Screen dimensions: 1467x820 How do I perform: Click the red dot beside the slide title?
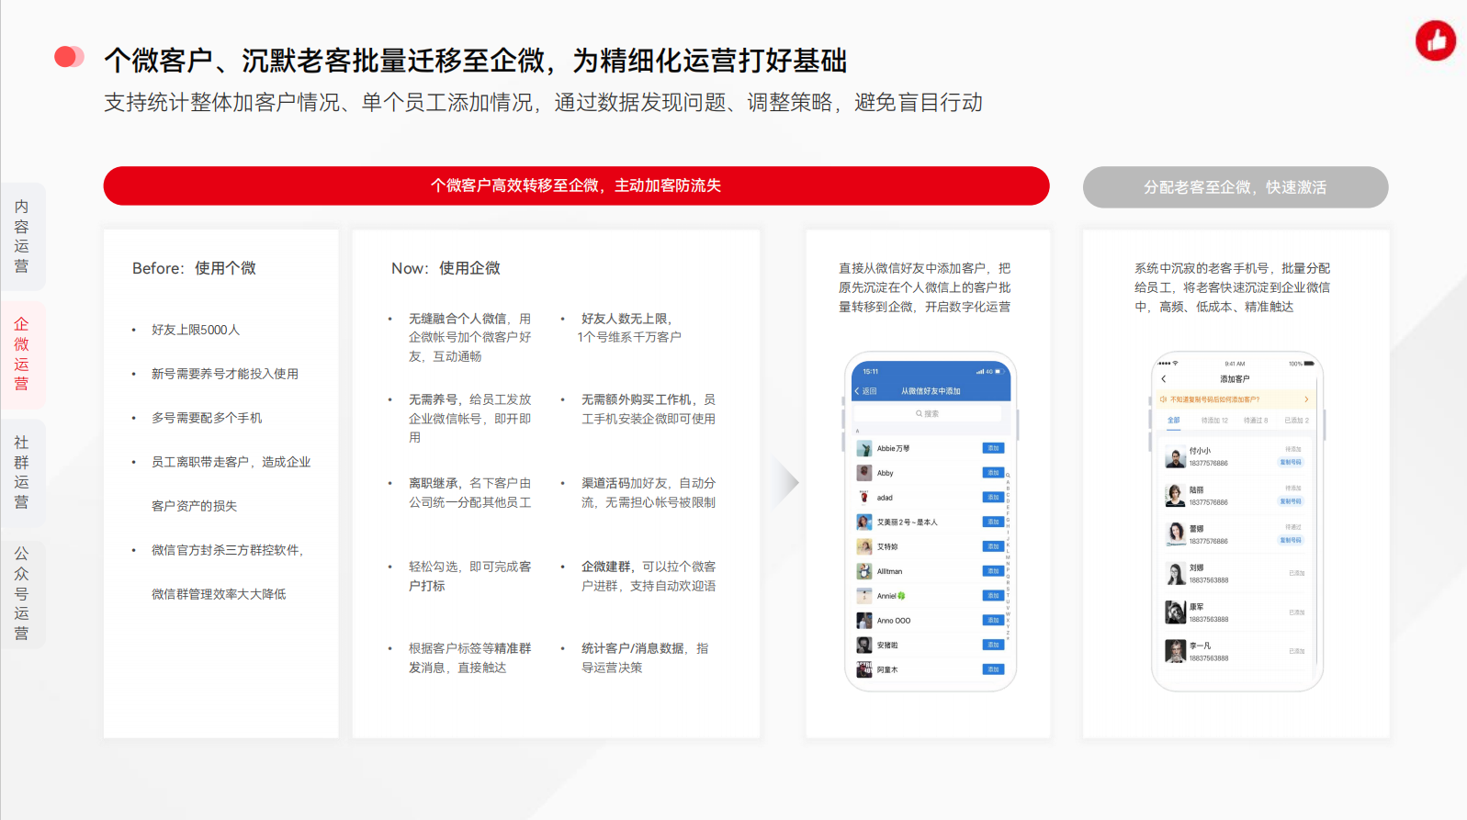66,58
